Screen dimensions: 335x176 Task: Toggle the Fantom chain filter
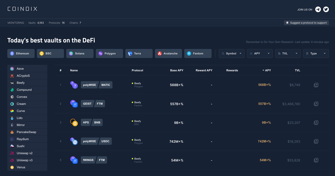[198, 53]
